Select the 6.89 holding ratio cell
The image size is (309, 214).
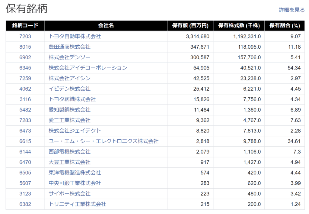[285, 109]
